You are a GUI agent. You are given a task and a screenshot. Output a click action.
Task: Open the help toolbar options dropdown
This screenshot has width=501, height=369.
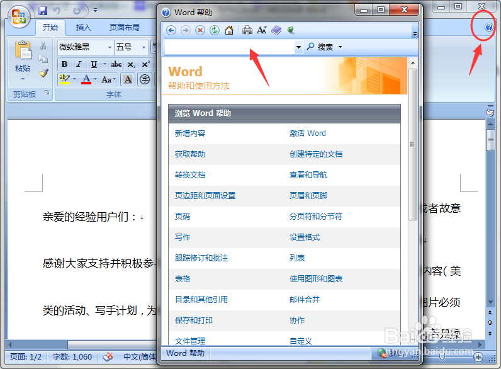[x=415, y=34]
